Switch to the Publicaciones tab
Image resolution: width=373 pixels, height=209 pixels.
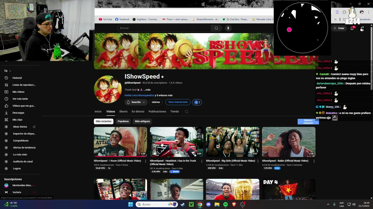tap(157, 111)
